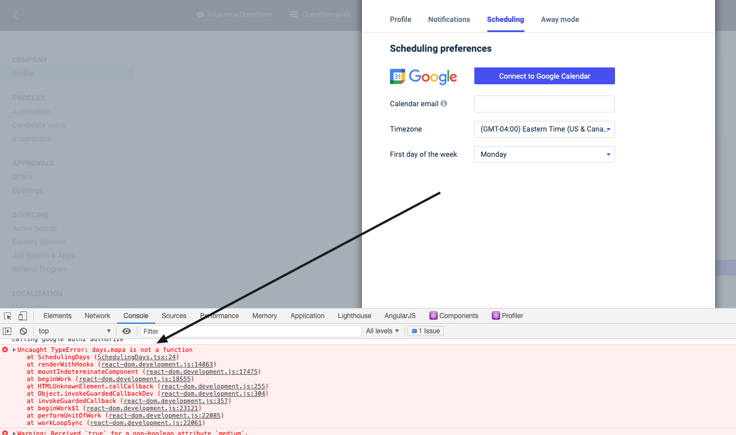The image size is (736, 435).
Task: Open the AngularJS DevTools tab
Action: click(x=400, y=316)
